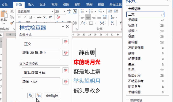173x102 pixels.
Task: Align text left
Action: [x=82, y=17]
